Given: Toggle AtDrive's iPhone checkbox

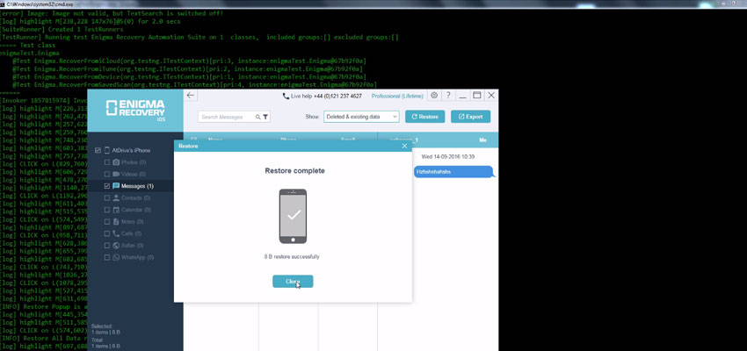Looking at the screenshot, I should pos(98,150).
